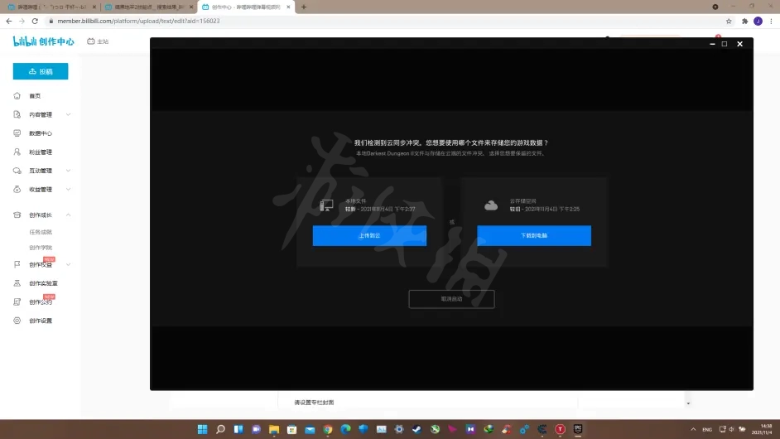Close the first browser tab
This screenshot has width=780, height=439.
94,7
